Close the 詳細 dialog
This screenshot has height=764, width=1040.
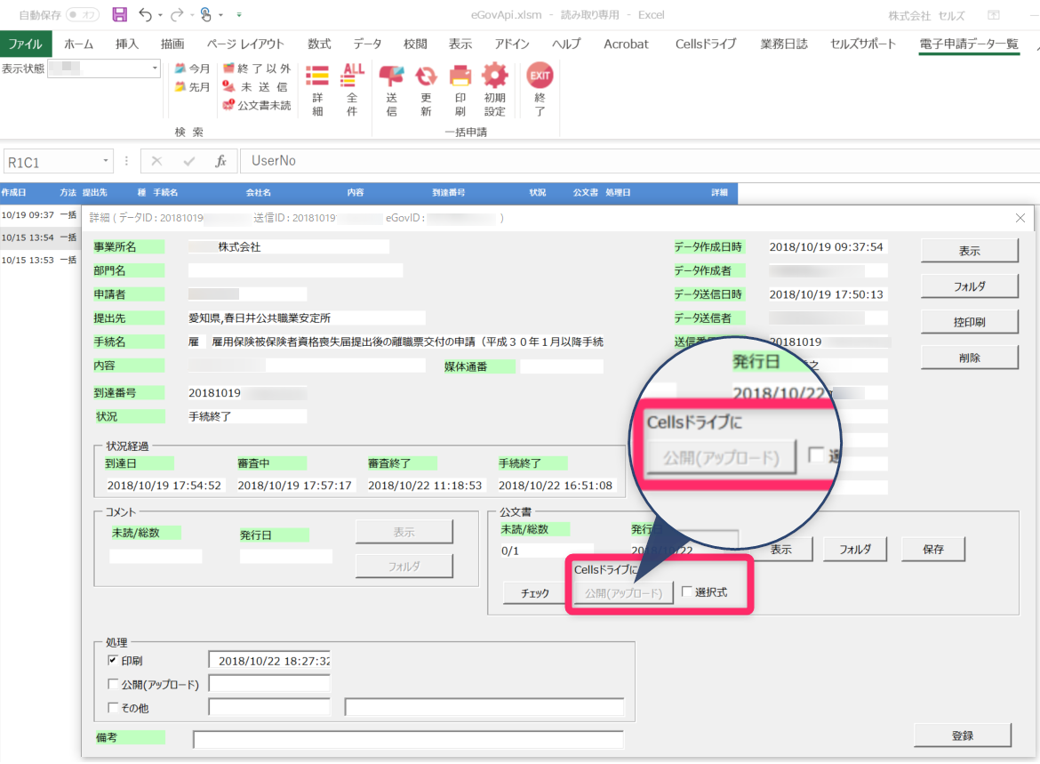pyautogui.click(x=1020, y=218)
